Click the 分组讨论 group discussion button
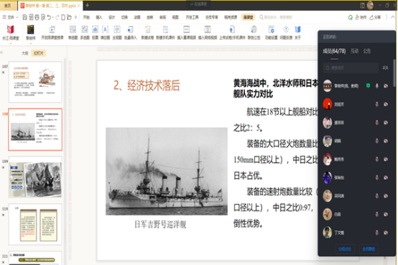The width and height of the screenshot is (398, 265). tap(344, 249)
